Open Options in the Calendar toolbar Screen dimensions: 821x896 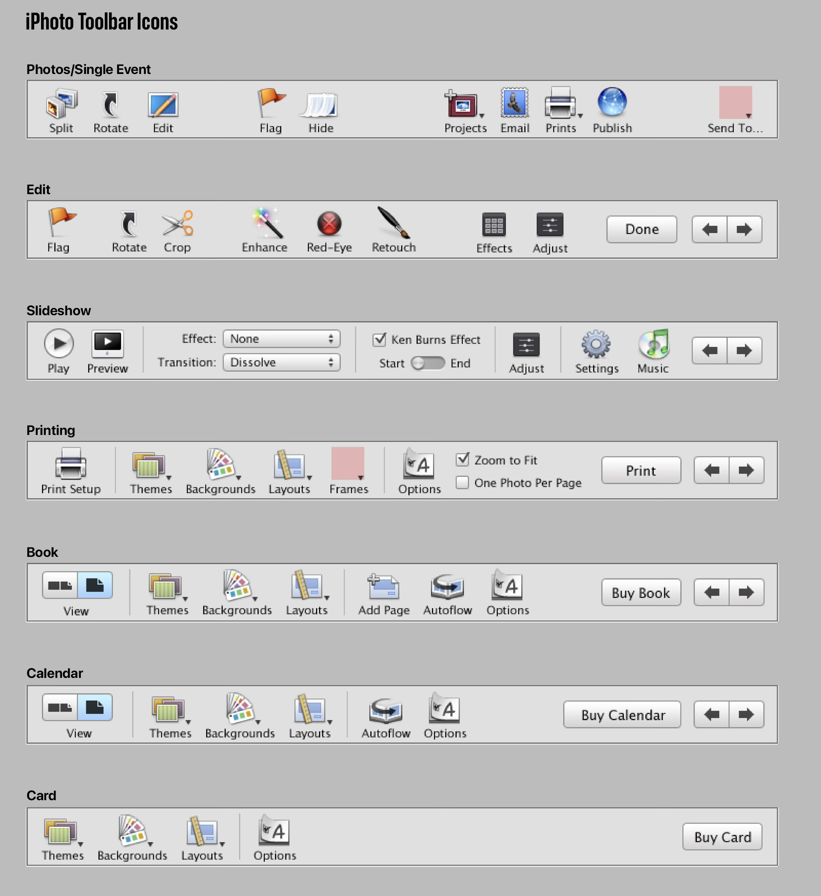coord(445,707)
